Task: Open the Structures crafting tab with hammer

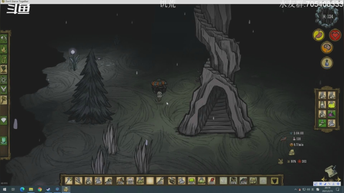Action: click(x=4, y=100)
